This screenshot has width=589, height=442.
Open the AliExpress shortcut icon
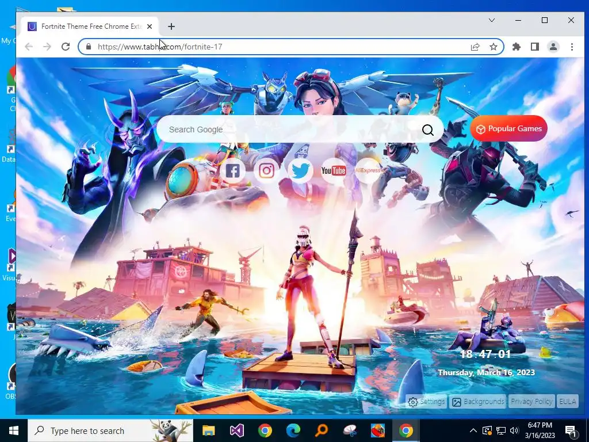368,171
